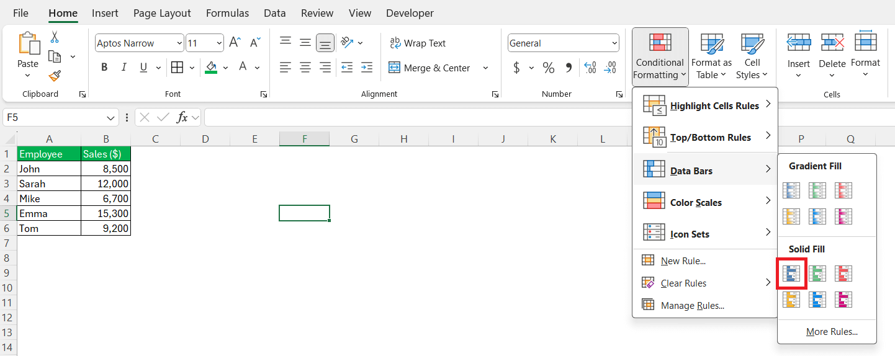
Task: Click Merge & Center button
Action: click(x=430, y=68)
